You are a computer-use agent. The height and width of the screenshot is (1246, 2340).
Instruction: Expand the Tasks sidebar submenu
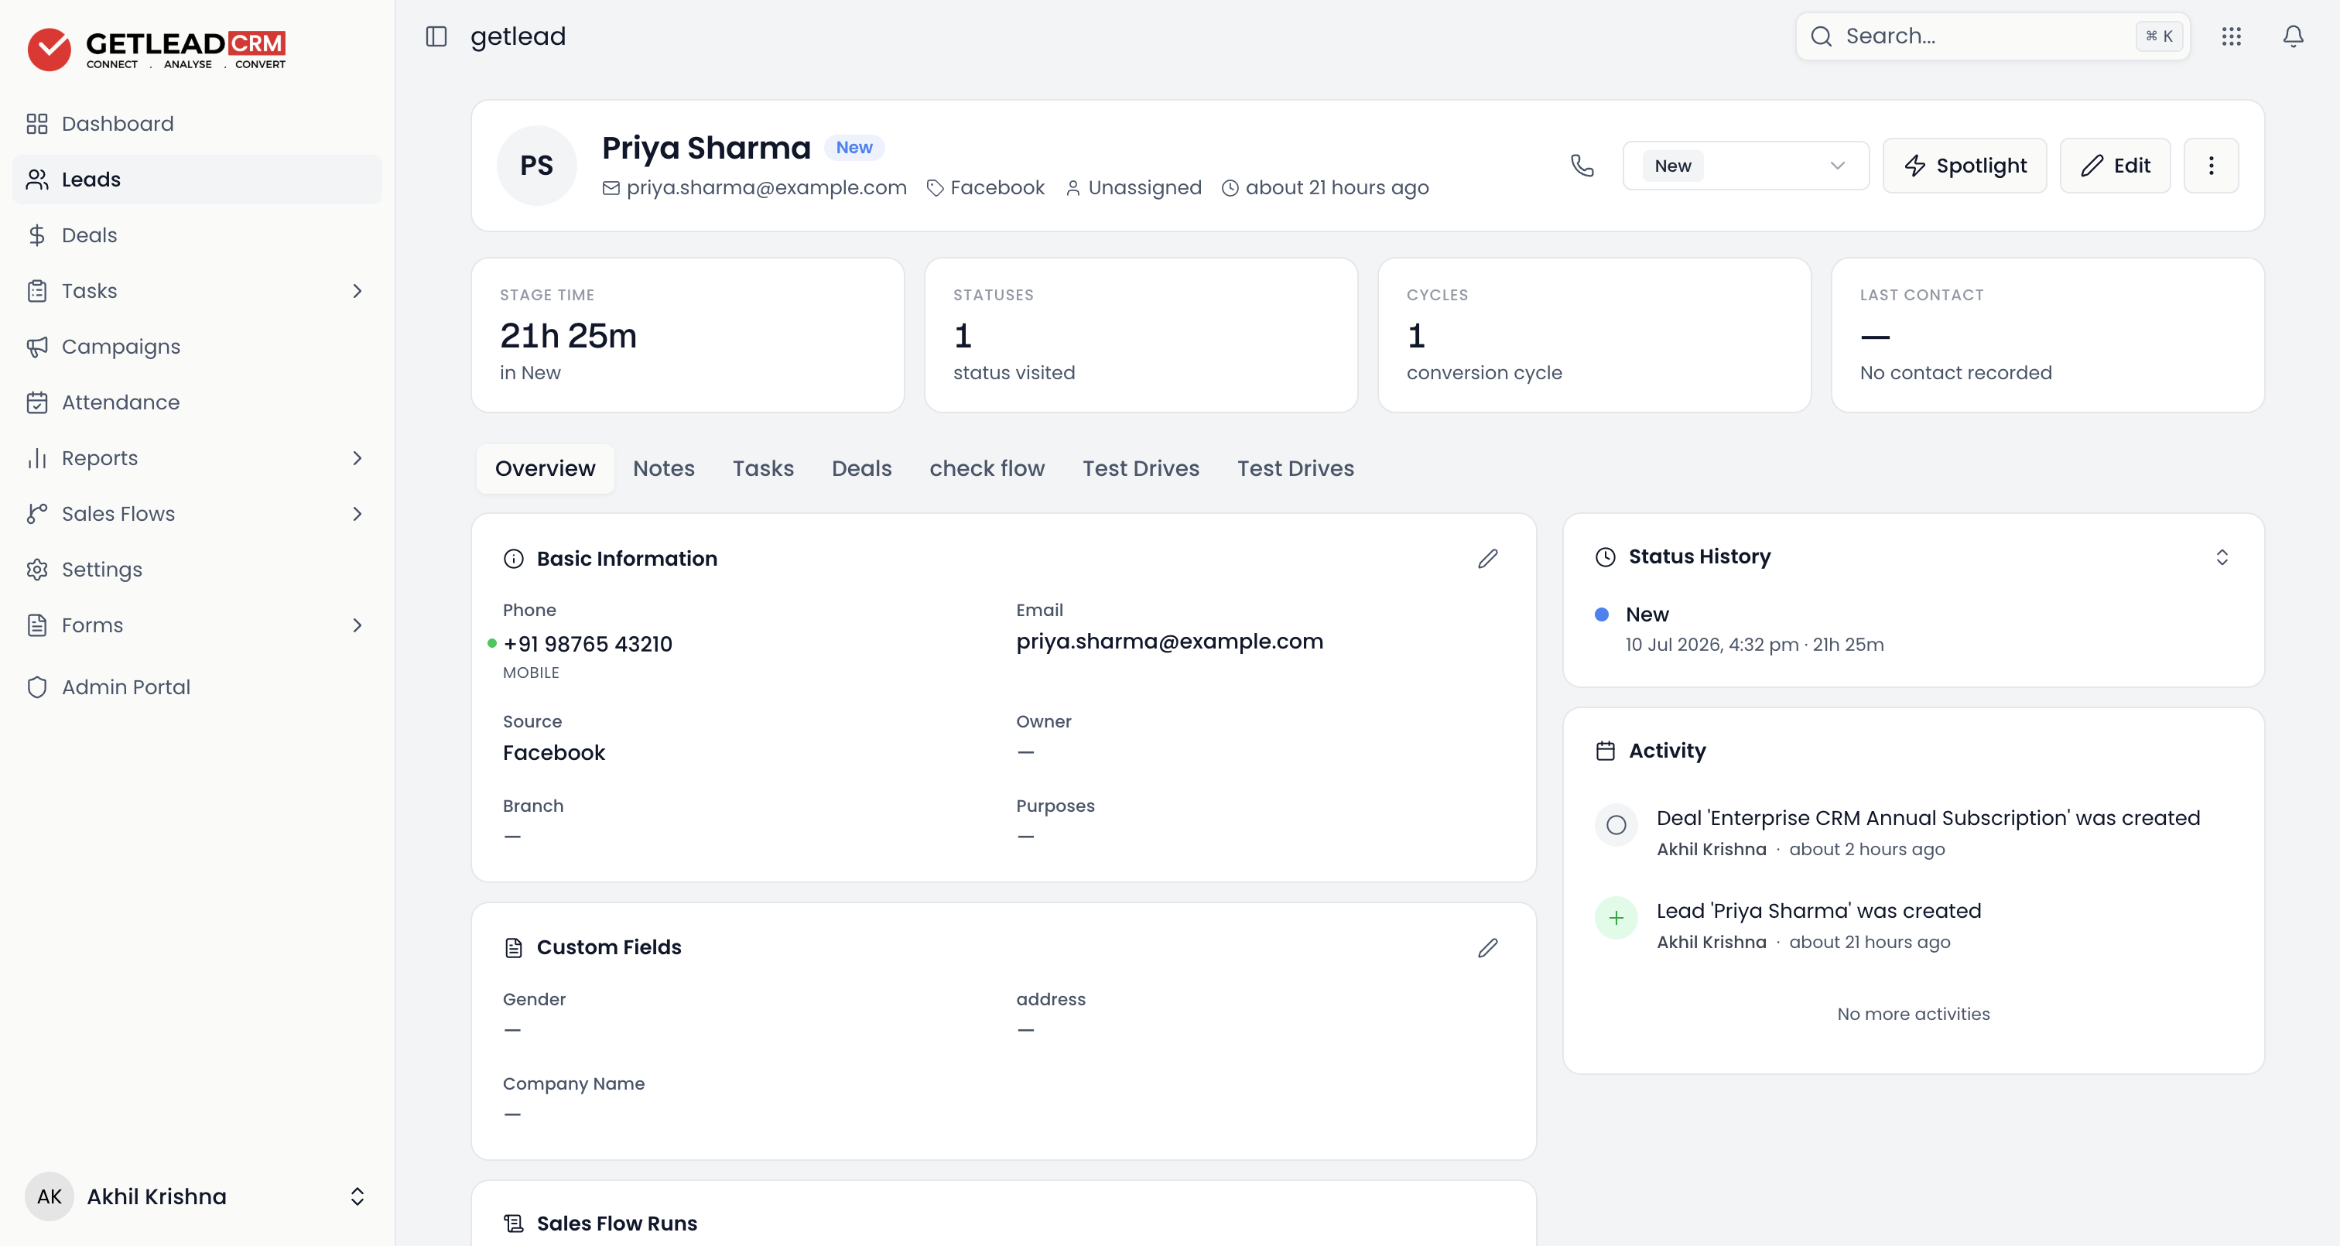tap(357, 291)
